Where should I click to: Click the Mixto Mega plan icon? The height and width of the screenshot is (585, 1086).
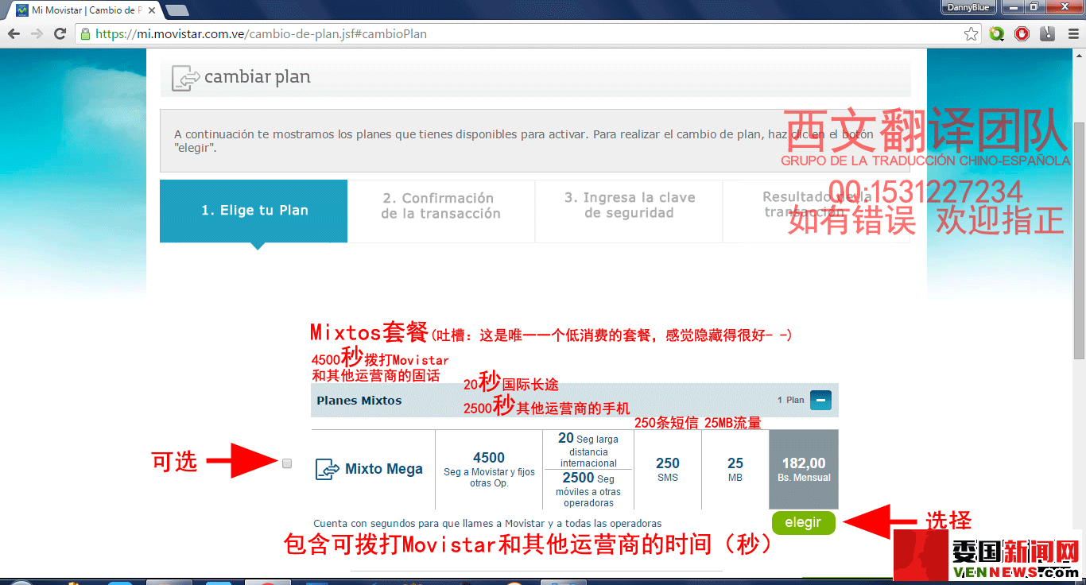click(328, 469)
